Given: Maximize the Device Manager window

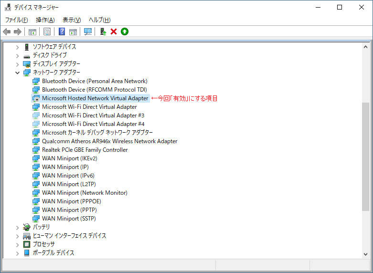Looking at the screenshot, I should click(340, 7).
